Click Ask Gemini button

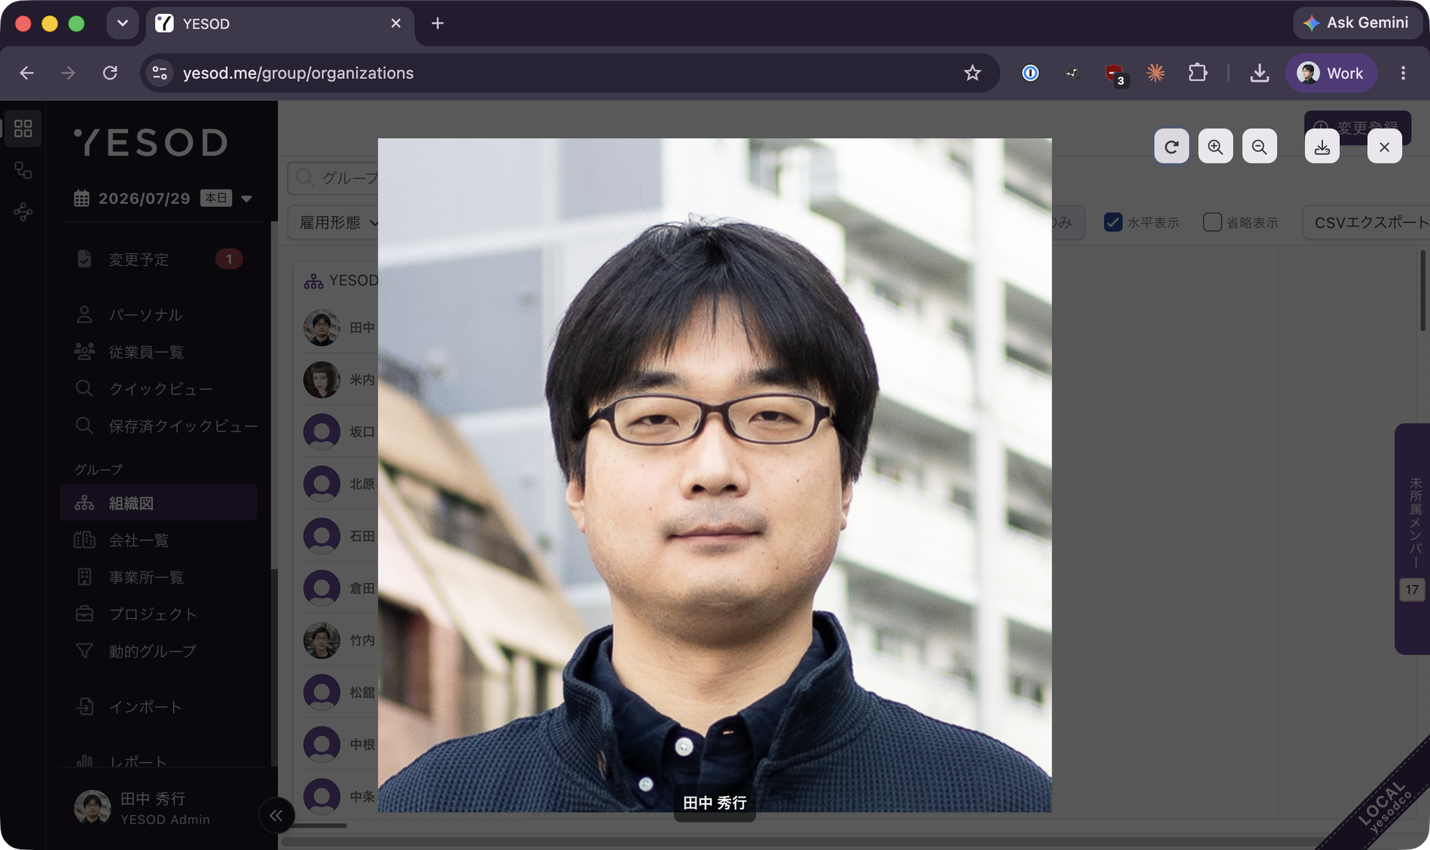tap(1357, 23)
